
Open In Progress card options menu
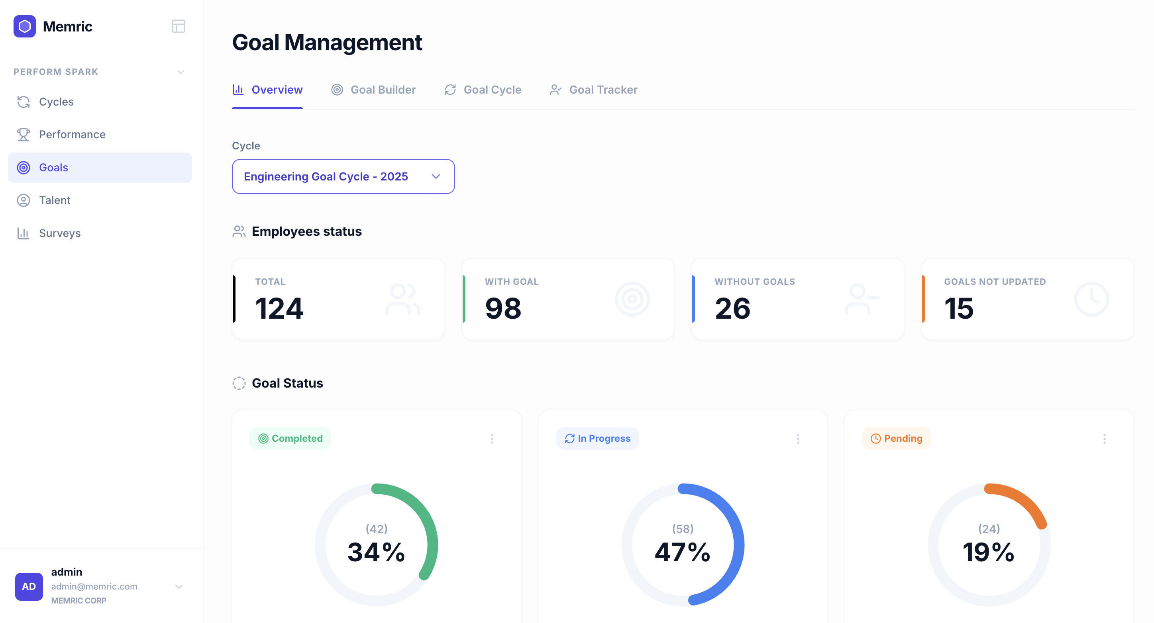coord(798,439)
